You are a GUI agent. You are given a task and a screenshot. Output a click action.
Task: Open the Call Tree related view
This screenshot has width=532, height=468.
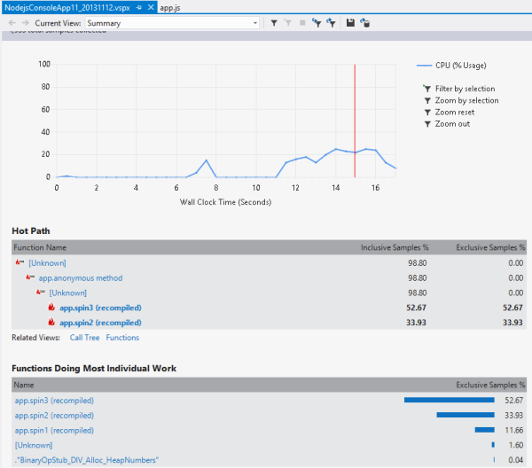coord(84,338)
